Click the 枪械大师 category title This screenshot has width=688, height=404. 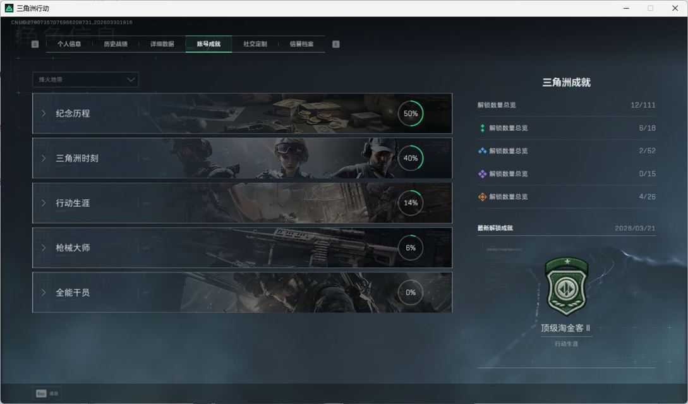coord(73,248)
